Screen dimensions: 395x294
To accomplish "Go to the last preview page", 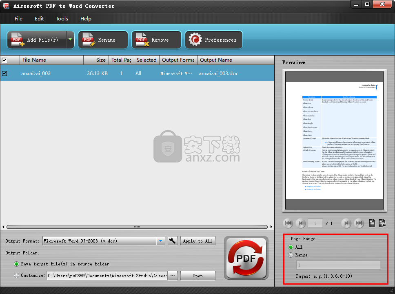I will [359, 223].
